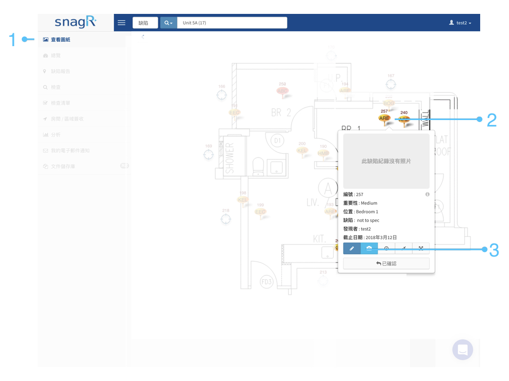Viewport: 509px width, 381px height.
Task: Select defect pin 191 EEC on the plan
Action: pyautogui.click(x=235, y=113)
